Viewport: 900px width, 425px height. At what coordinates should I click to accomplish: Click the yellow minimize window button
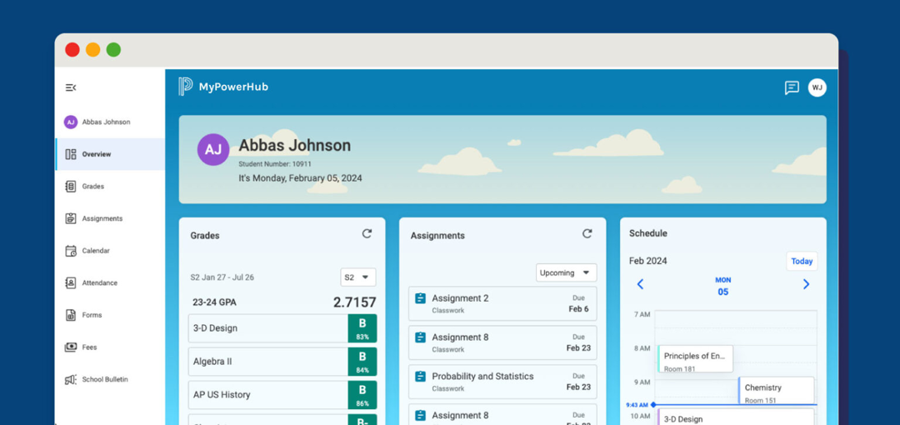pyautogui.click(x=93, y=50)
